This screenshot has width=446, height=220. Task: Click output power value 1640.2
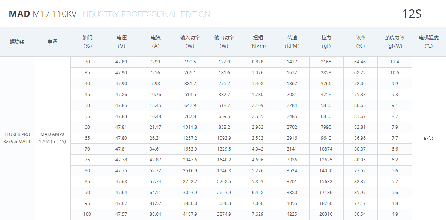[x=224, y=160]
